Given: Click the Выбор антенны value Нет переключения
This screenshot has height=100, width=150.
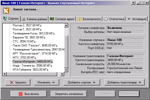Looking at the screenshot, I should coord(125,32).
